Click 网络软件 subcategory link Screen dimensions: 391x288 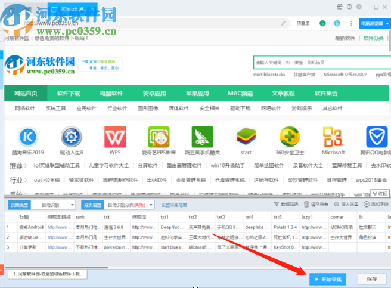24,108
